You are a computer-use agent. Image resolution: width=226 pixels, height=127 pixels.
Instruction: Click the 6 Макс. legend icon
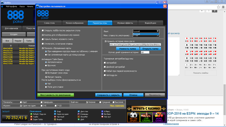click(x=102, y=112)
